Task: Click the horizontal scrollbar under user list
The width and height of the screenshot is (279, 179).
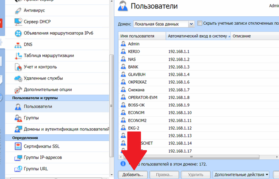Action: pyautogui.click(x=191, y=157)
